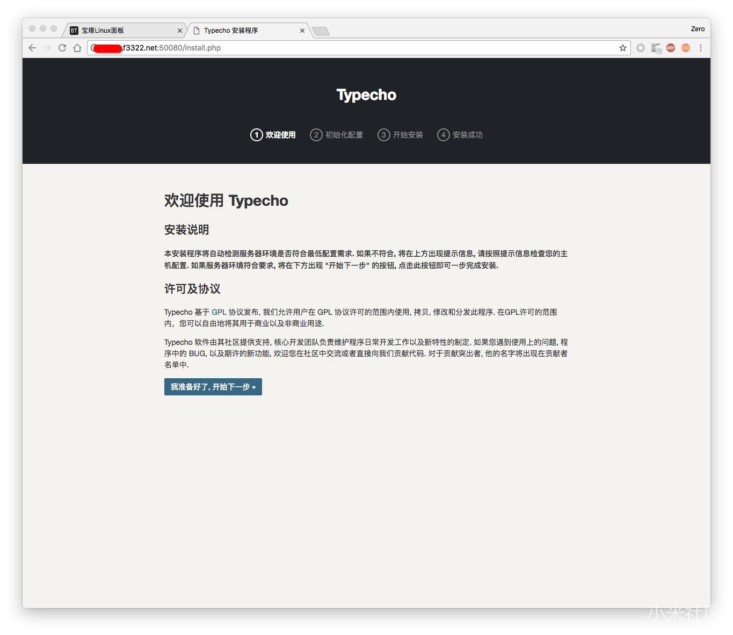Click the gray circular extension icon
Viewport: 733px width, 635px height.
tap(641, 48)
